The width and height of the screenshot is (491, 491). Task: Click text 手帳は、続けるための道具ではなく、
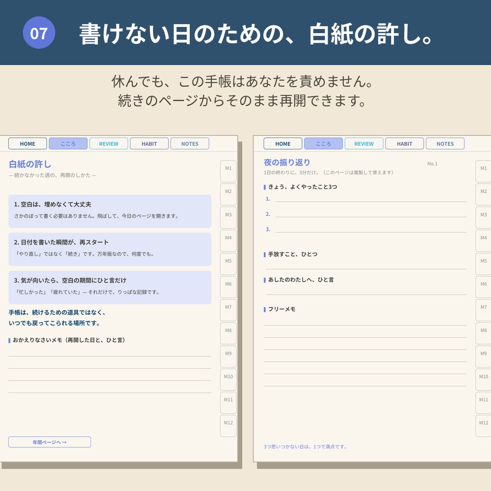click(58, 312)
